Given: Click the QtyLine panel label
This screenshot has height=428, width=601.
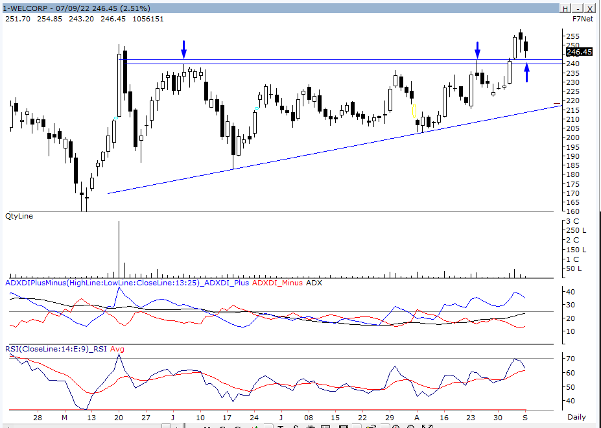Looking at the screenshot, I should coord(19,216).
